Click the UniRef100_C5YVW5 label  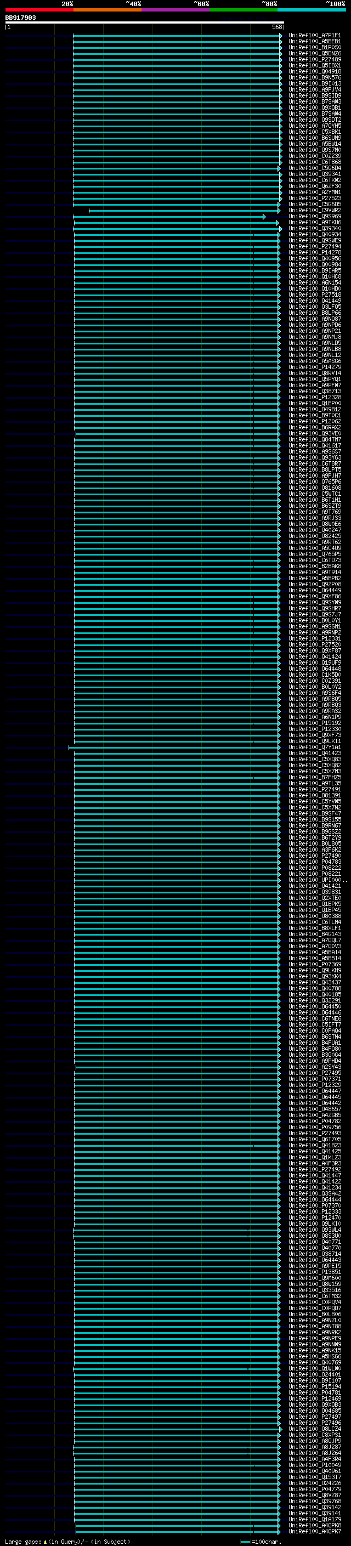314,801
